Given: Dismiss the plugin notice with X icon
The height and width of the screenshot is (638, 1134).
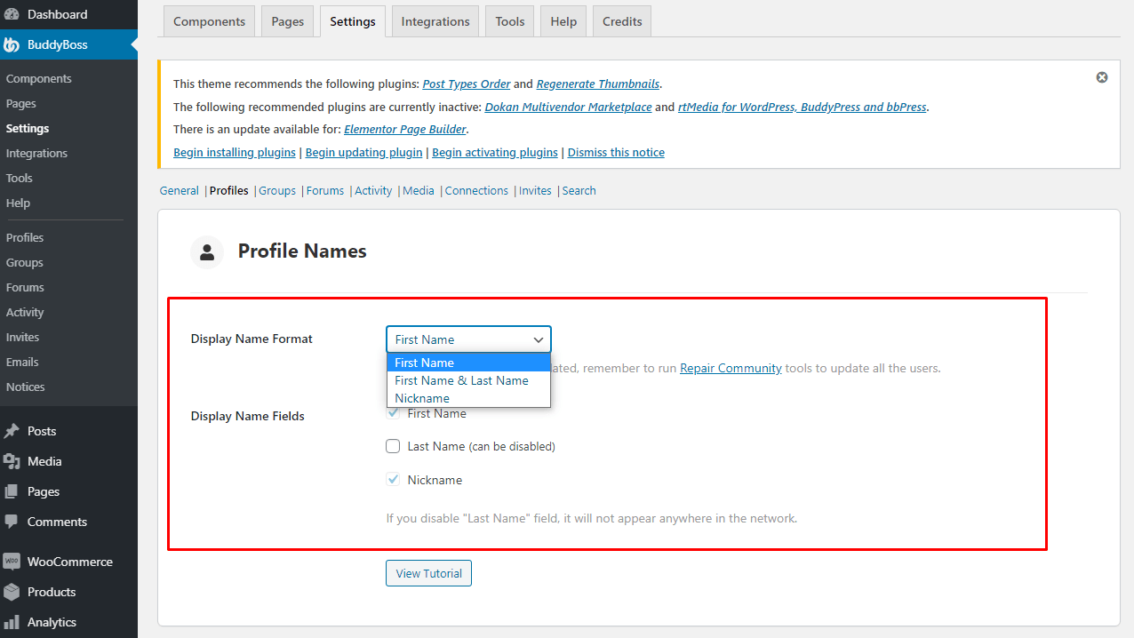Looking at the screenshot, I should pos(1102,77).
